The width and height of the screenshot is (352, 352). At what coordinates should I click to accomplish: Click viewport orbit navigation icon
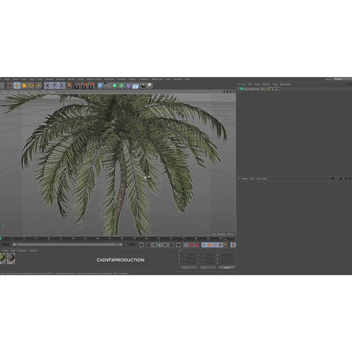tap(230, 92)
